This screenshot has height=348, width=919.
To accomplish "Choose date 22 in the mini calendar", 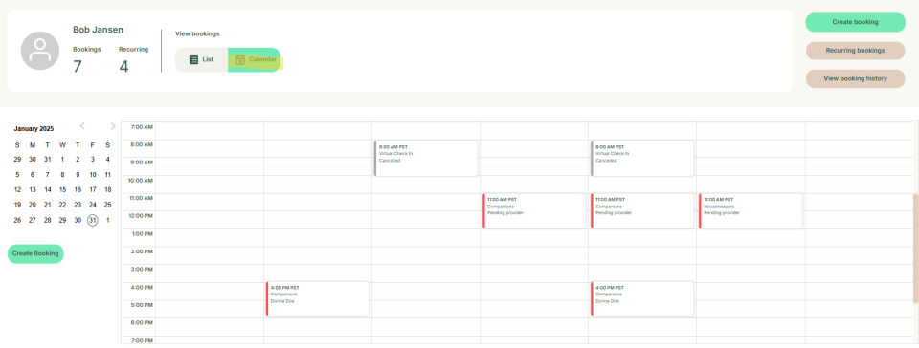I will (63, 205).
